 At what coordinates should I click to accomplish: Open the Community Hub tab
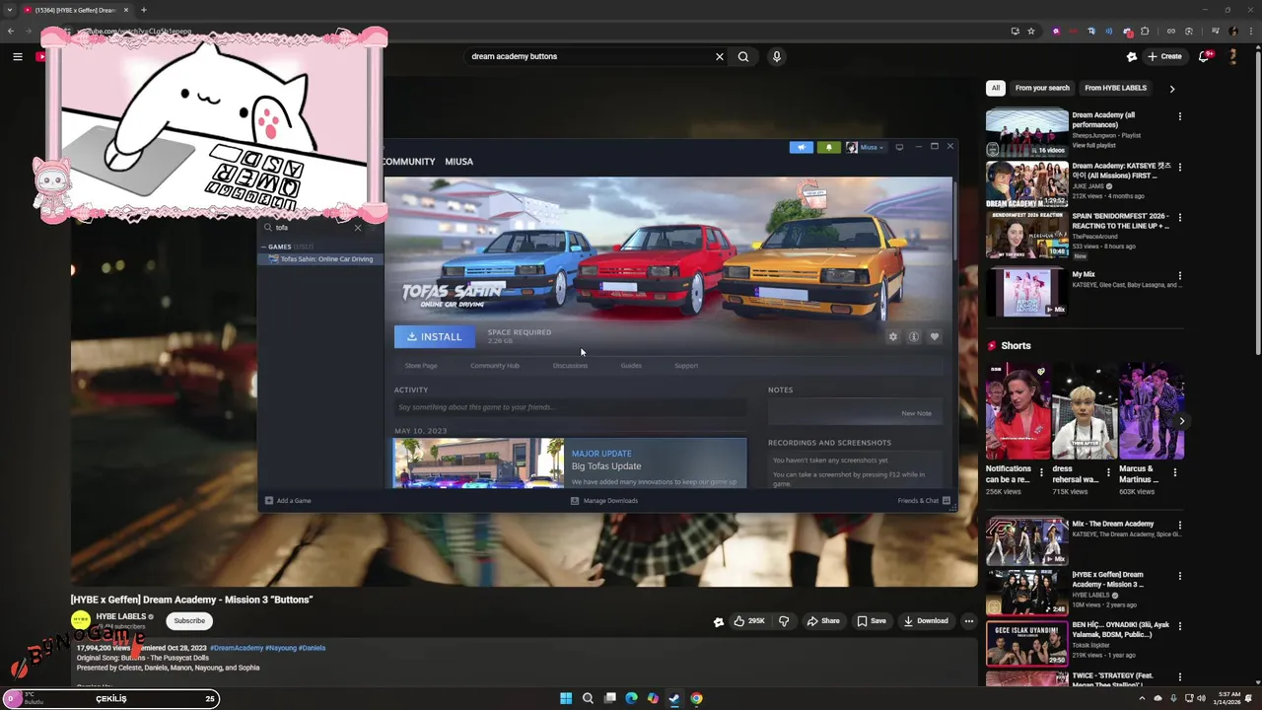click(495, 366)
